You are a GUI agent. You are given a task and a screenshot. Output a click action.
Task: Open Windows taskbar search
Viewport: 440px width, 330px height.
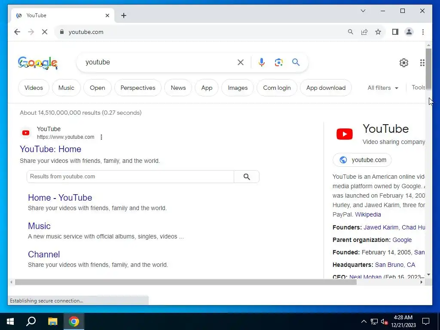31,321
